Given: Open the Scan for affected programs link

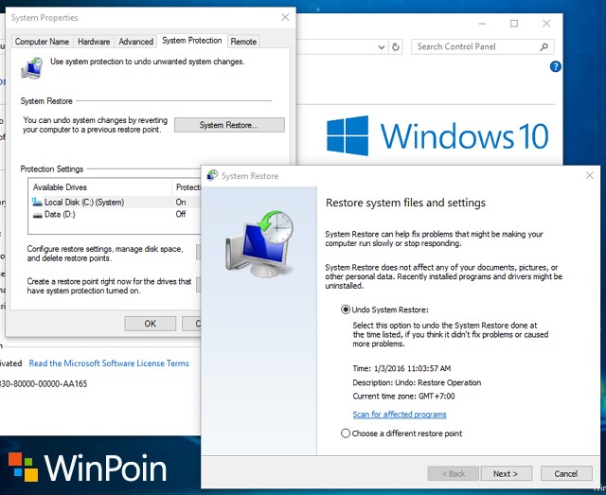Looking at the screenshot, I should (x=400, y=415).
